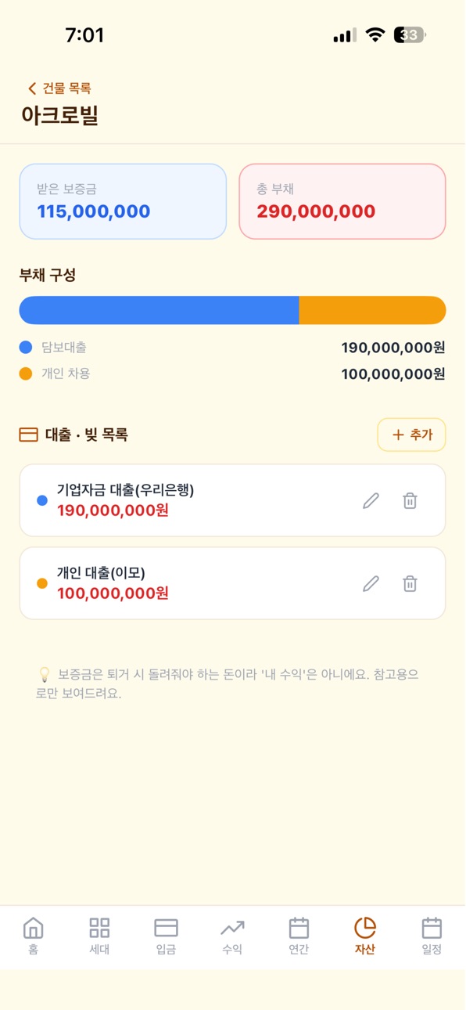Tap the 받은 보증금 card
This screenshot has height=1010, width=466.
click(x=123, y=201)
